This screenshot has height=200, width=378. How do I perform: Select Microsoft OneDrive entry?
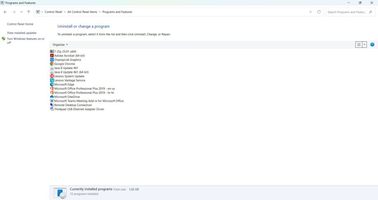67,97
